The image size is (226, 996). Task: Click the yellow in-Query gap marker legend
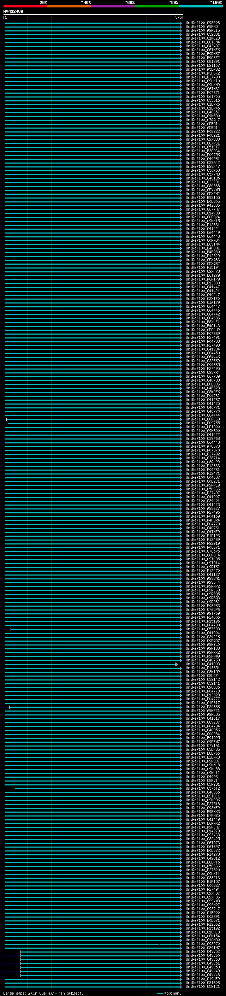29,993
